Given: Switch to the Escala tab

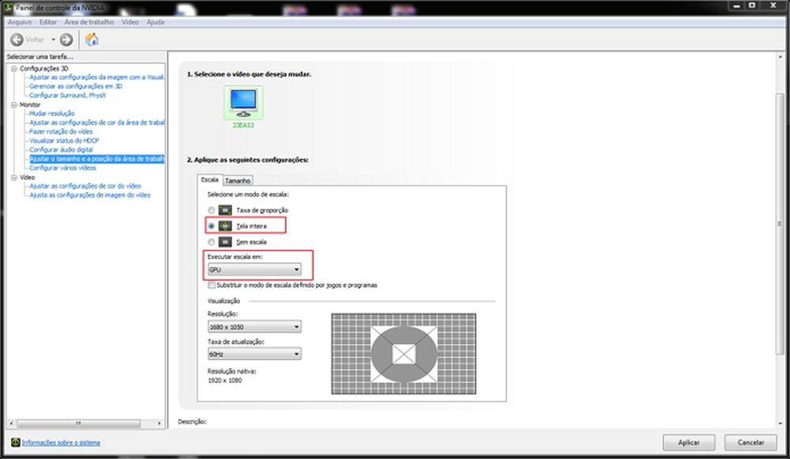Looking at the screenshot, I should pyautogui.click(x=209, y=180).
